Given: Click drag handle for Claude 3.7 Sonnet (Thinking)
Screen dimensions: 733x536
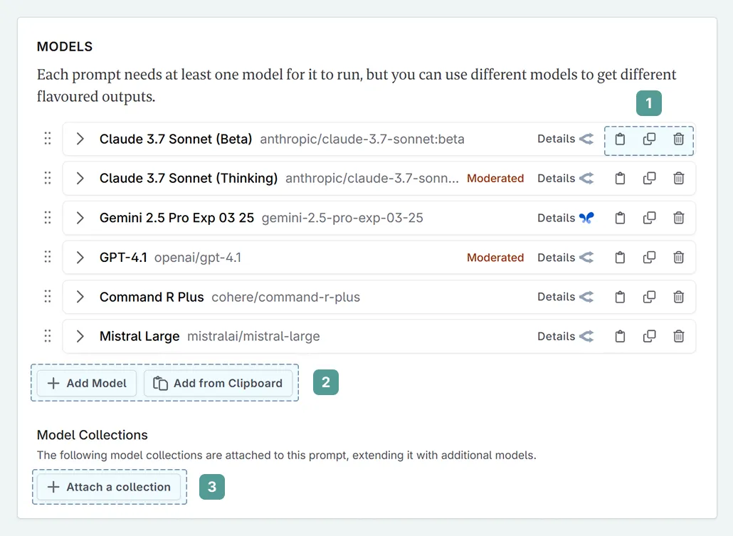Looking at the screenshot, I should (x=48, y=179).
